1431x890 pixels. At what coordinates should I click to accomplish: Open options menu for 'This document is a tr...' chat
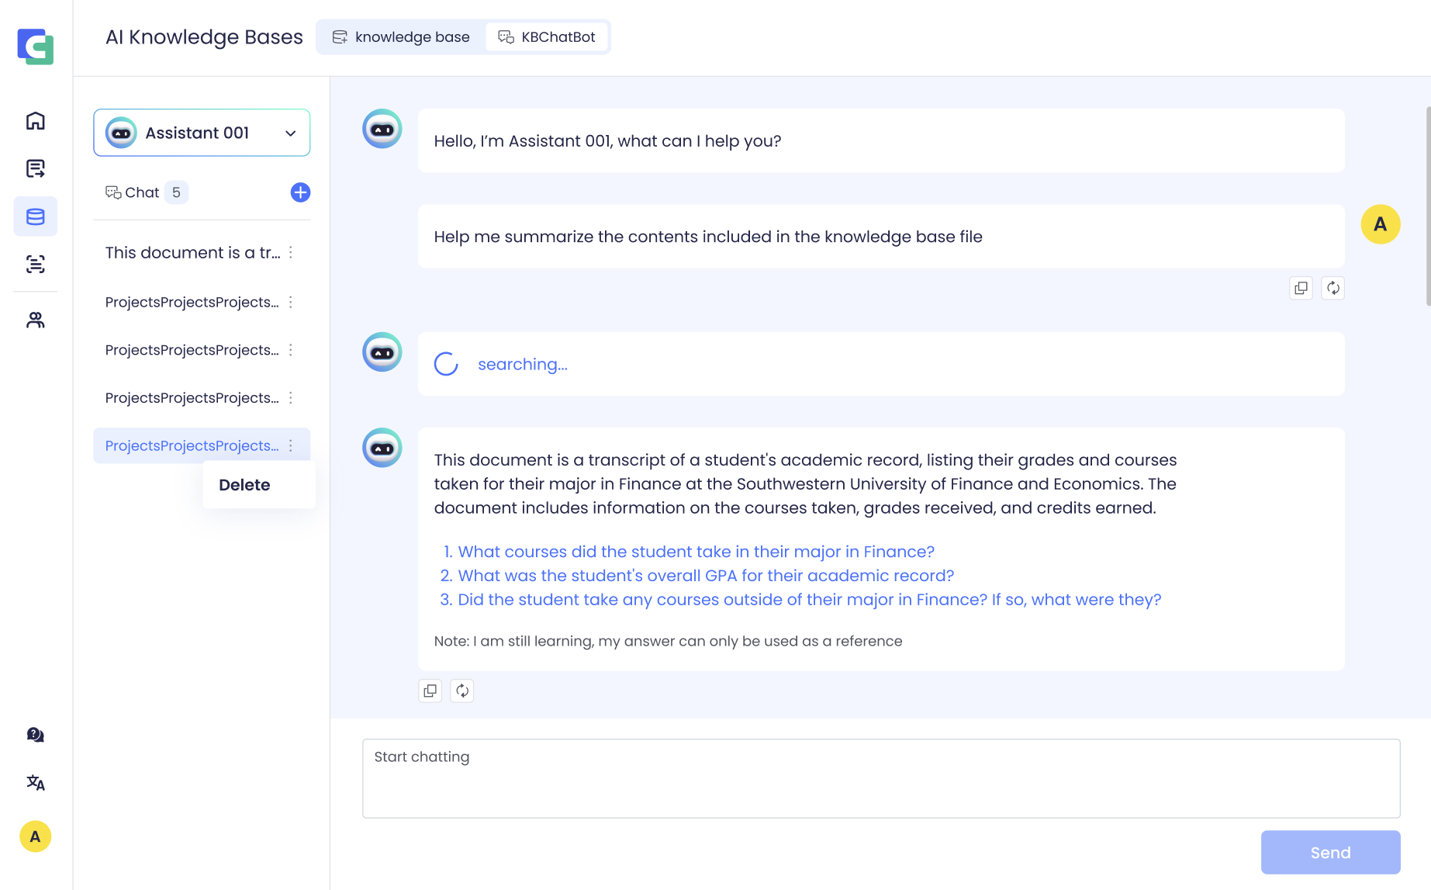click(x=291, y=253)
